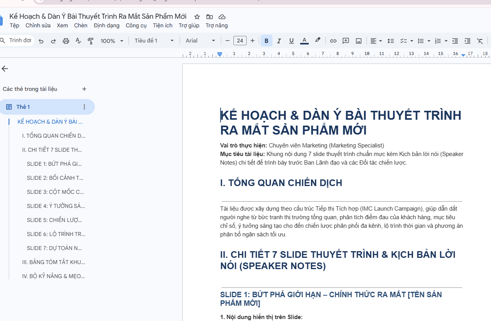
Task: Decrease font size with minus button
Action: pyautogui.click(x=228, y=41)
